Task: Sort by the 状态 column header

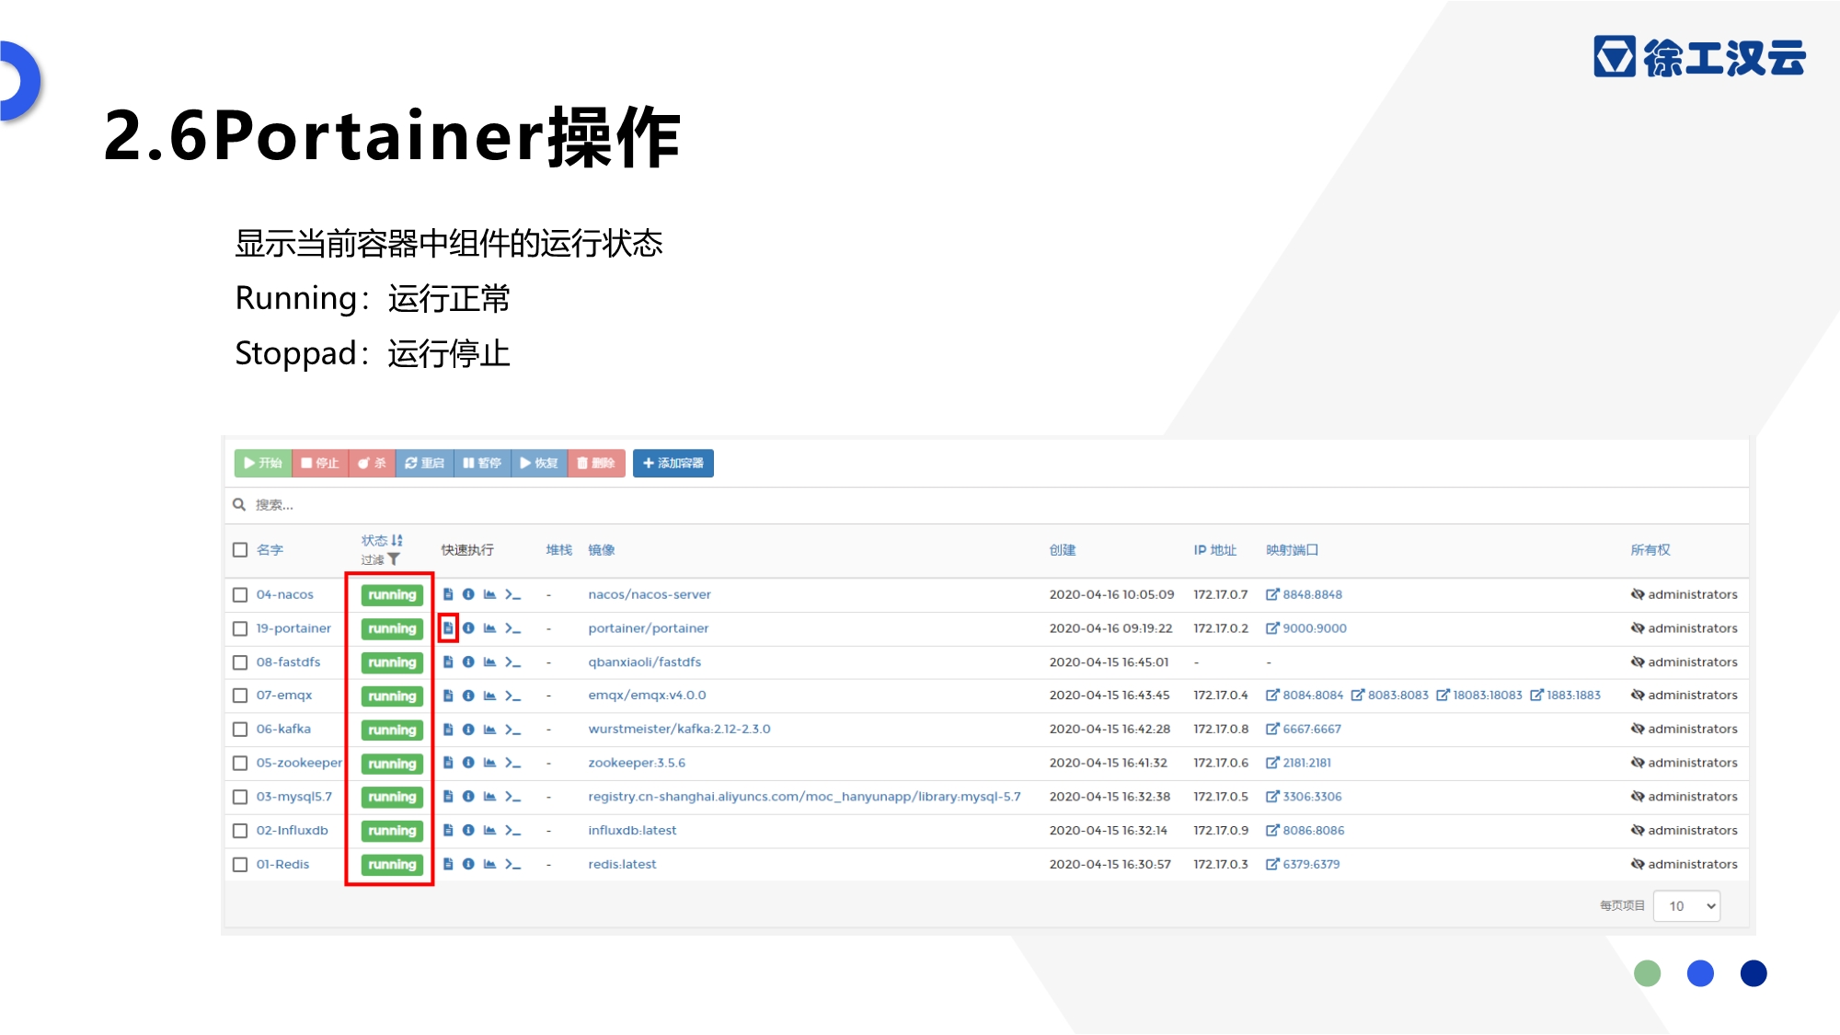Action: click(x=381, y=540)
